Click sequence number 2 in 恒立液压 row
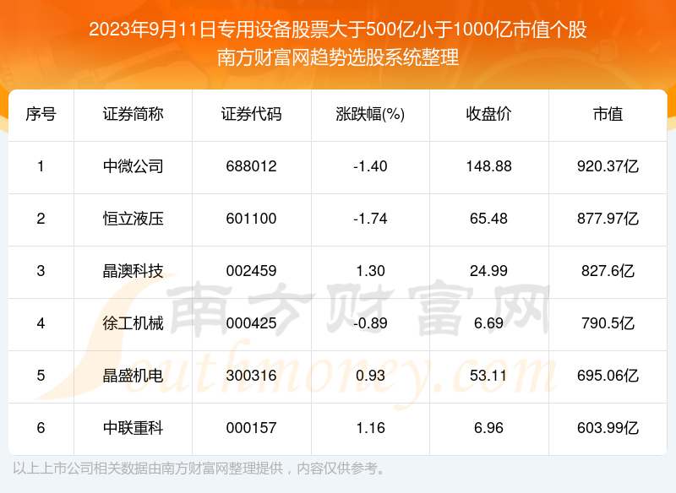The image size is (676, 493). (41, 219)
